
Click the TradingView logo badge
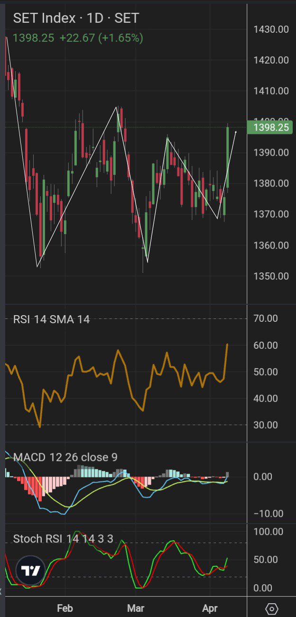coord(30,571)
